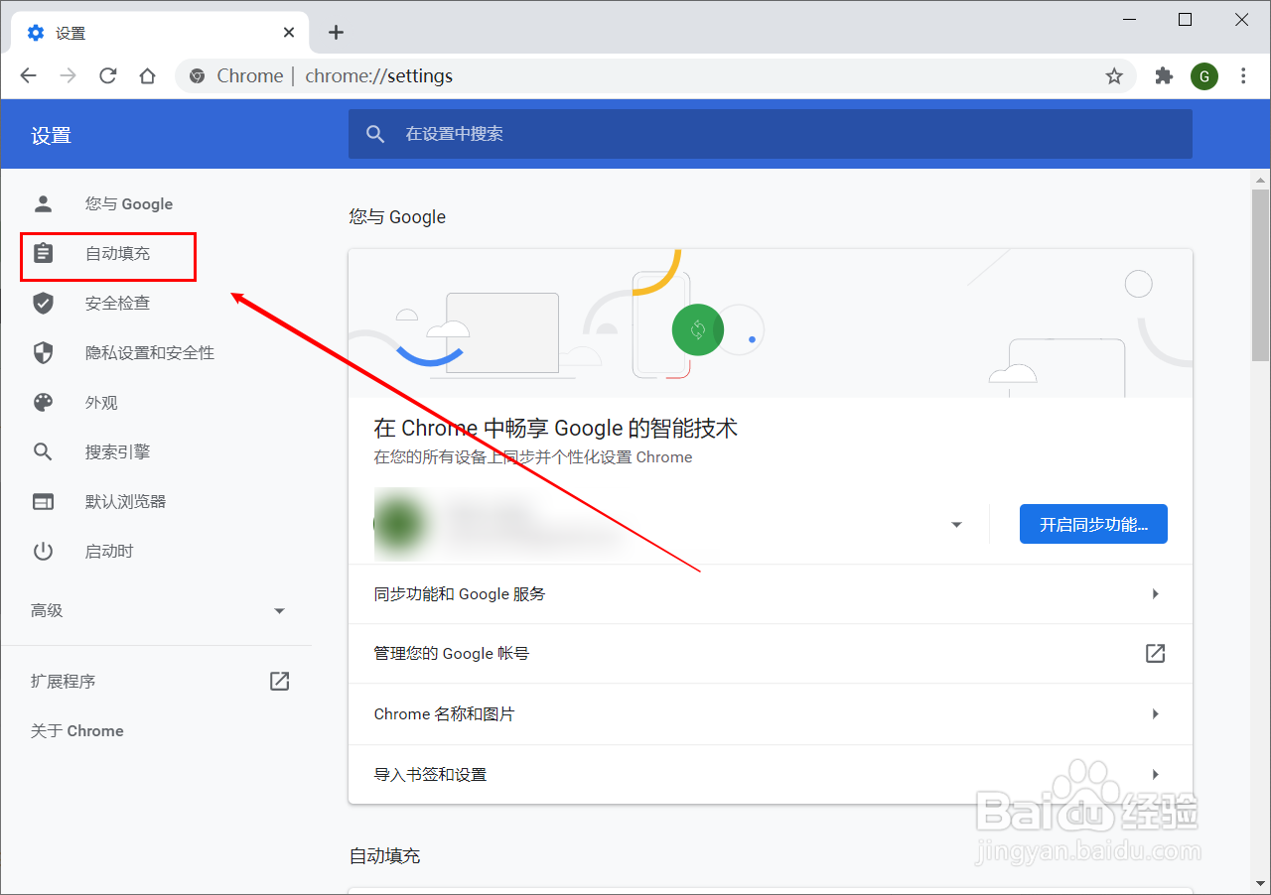The width and height of the screenshot is (1271, 895).
Task: Click the search magnifier in settings bar
Action: pyautogui.click(x=375, y=134)
